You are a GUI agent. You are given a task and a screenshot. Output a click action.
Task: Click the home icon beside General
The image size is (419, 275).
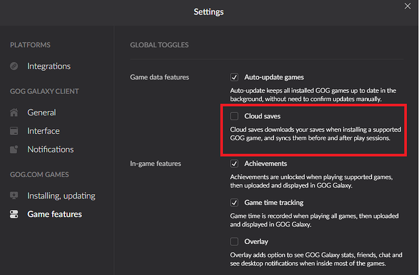[15, 112]
